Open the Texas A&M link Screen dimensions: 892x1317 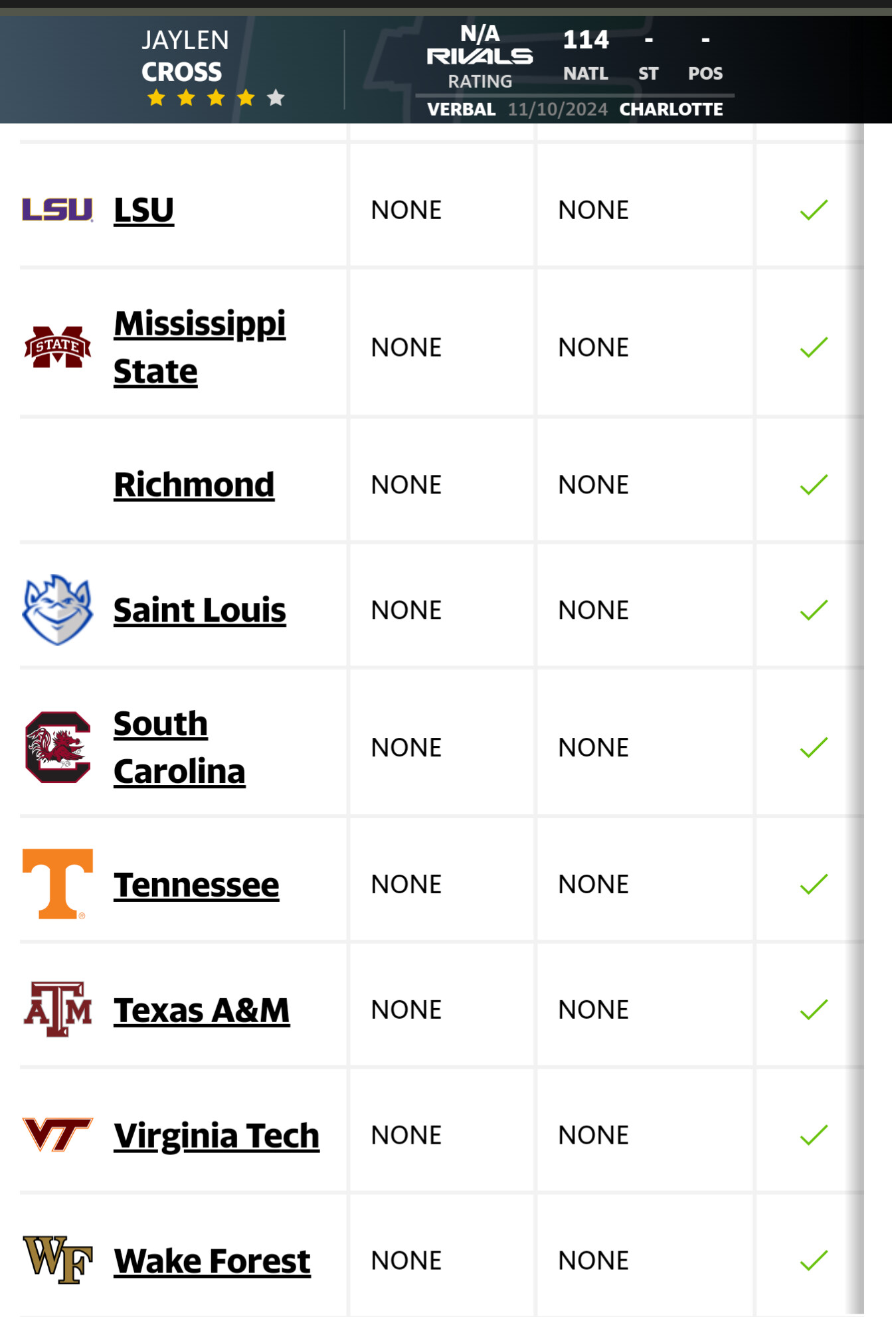tap(202, 1010)
